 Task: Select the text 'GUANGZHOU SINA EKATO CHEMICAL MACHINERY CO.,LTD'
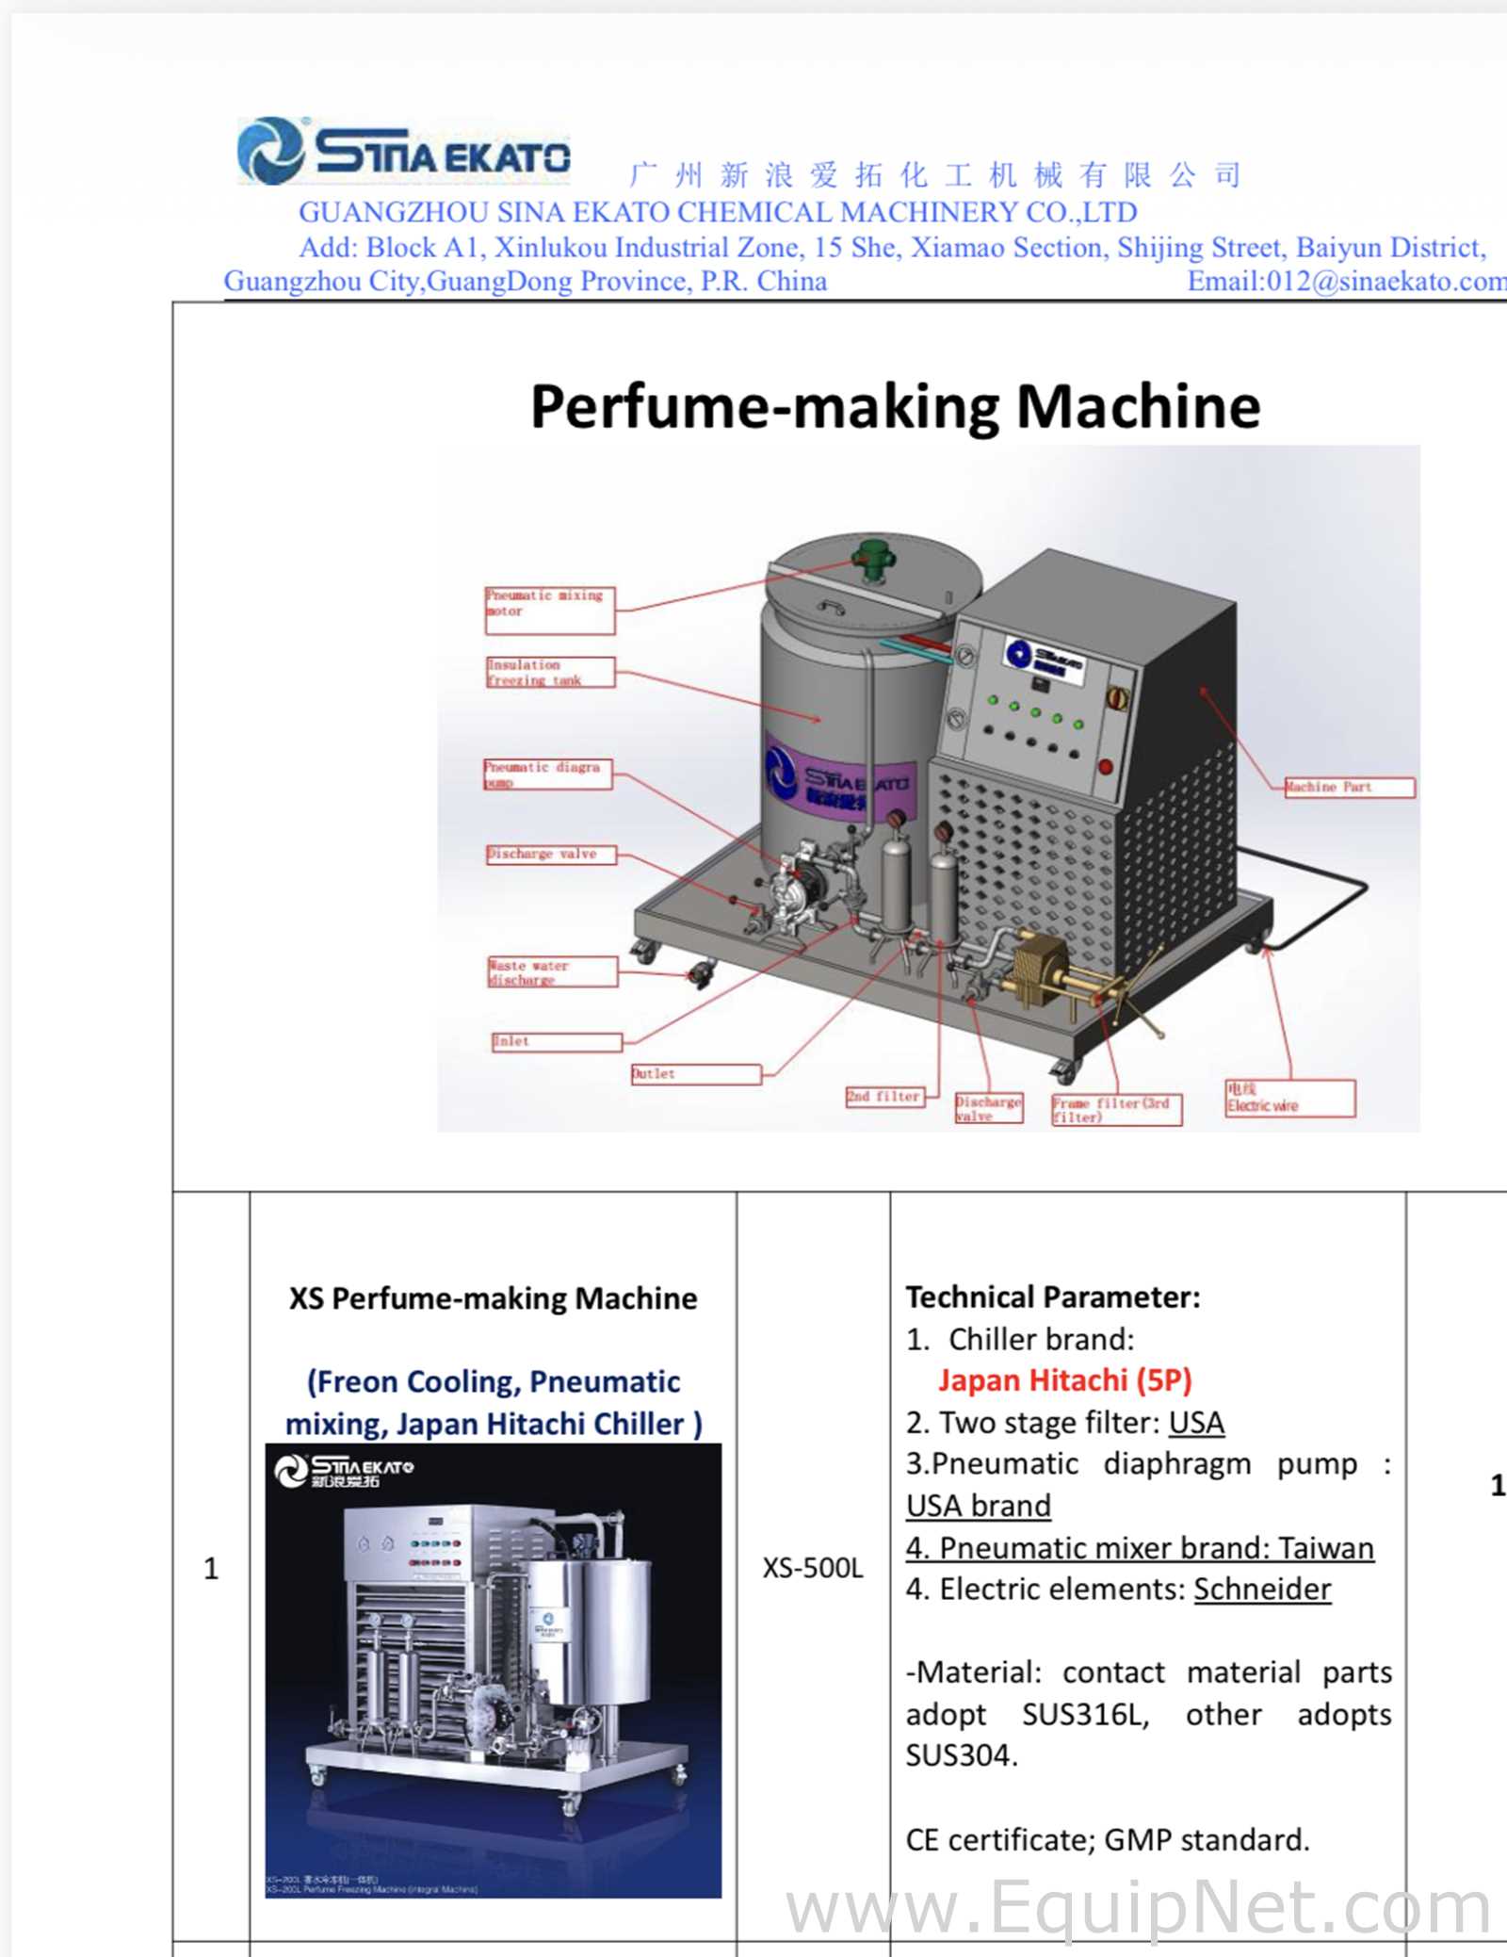click(x=718, y=212)
